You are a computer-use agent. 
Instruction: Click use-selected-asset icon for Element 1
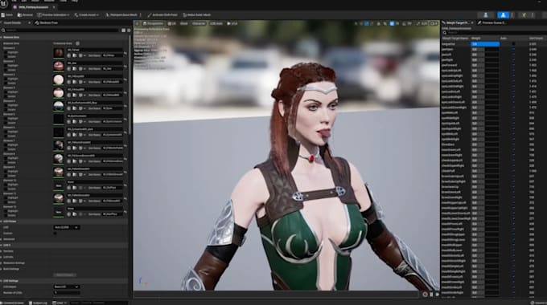tap(68, 68)
